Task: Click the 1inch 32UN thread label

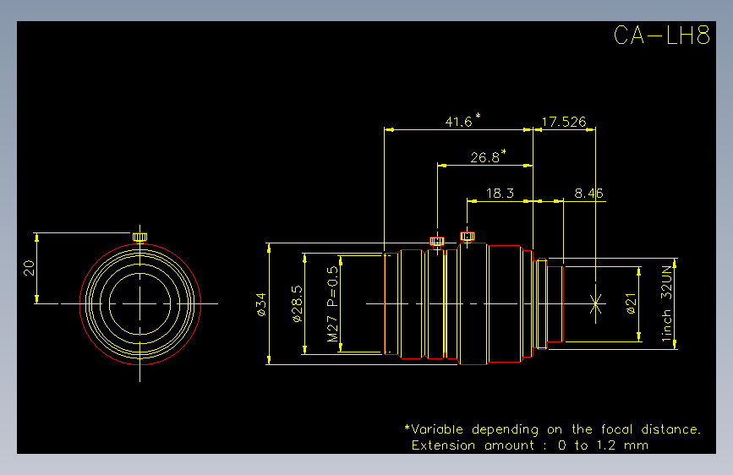Action: tap(666, 304)
